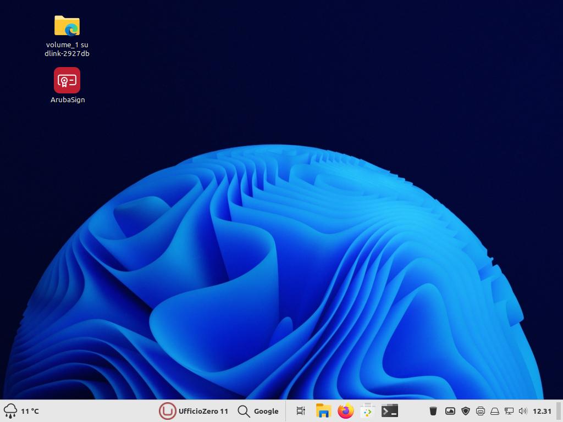Open the volume_1 su dlink-2927db network folder

point(67,26)
